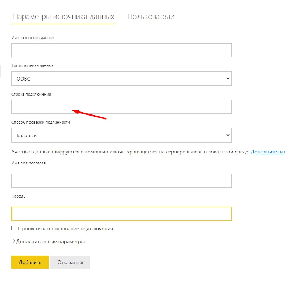
Task: Open the Параметры источника данных tab
Action: tap(63, 17)
